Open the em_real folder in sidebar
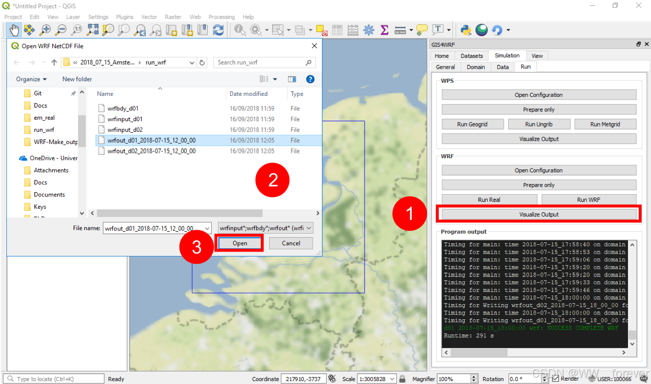 tap(44, 118)
